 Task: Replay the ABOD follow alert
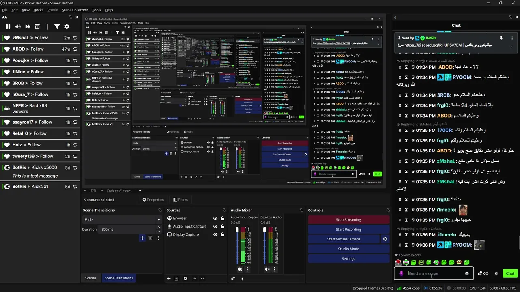coord(75,49)
